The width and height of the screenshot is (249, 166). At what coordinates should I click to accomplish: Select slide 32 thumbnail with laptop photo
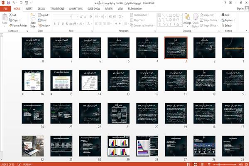click(x=33, y=146)
